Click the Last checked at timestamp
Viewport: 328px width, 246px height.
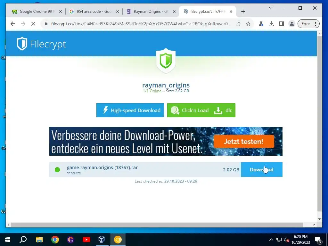tap(166, 181)
